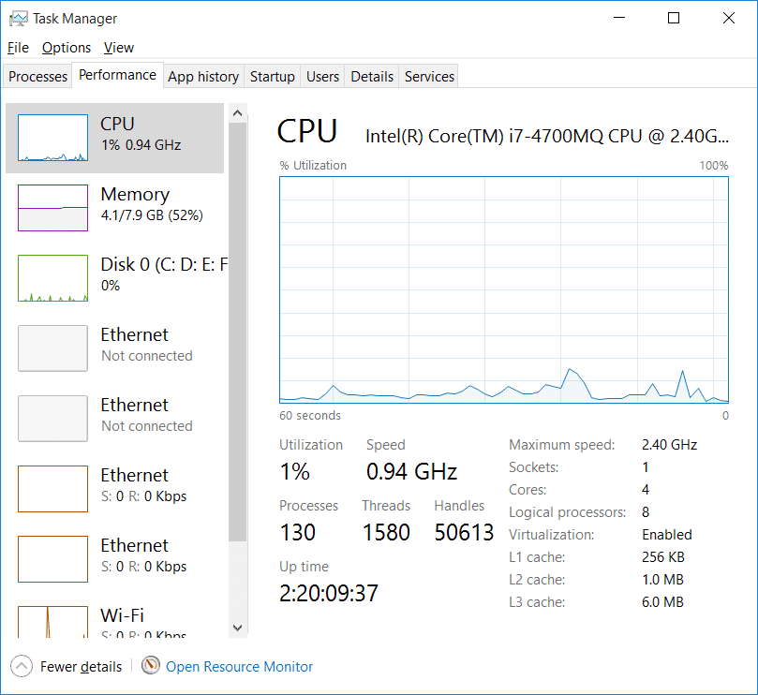The width and height of the screenshot is (758, 695).
Task: Go to the Services tab
Action: pyautogui.click(x=429, y=77)
